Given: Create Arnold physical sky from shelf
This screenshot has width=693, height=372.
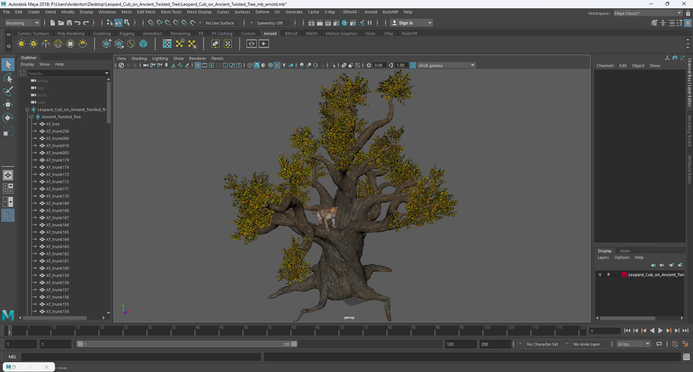Looking at the screenshot, I should [x=83, y=44].
